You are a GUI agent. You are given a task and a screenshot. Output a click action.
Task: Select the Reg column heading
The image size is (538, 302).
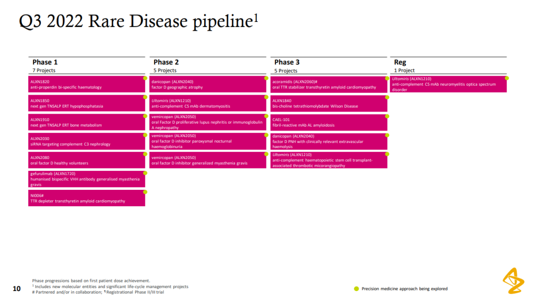[x=400, y=62]
